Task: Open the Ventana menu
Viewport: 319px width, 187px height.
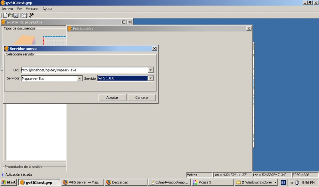Action: click(32, 8)
